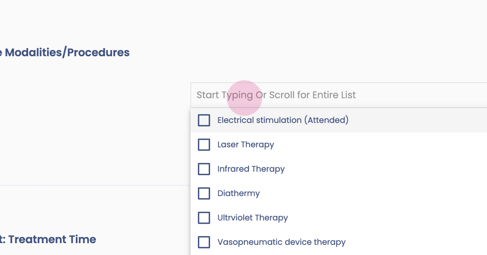
Task: Click the 'Modalities/Procedures' section heading
Action: (x=67, y=52)
